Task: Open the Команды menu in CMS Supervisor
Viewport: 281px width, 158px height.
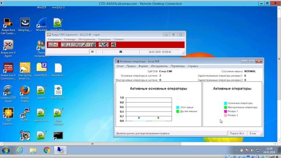Action: [70, 39]
